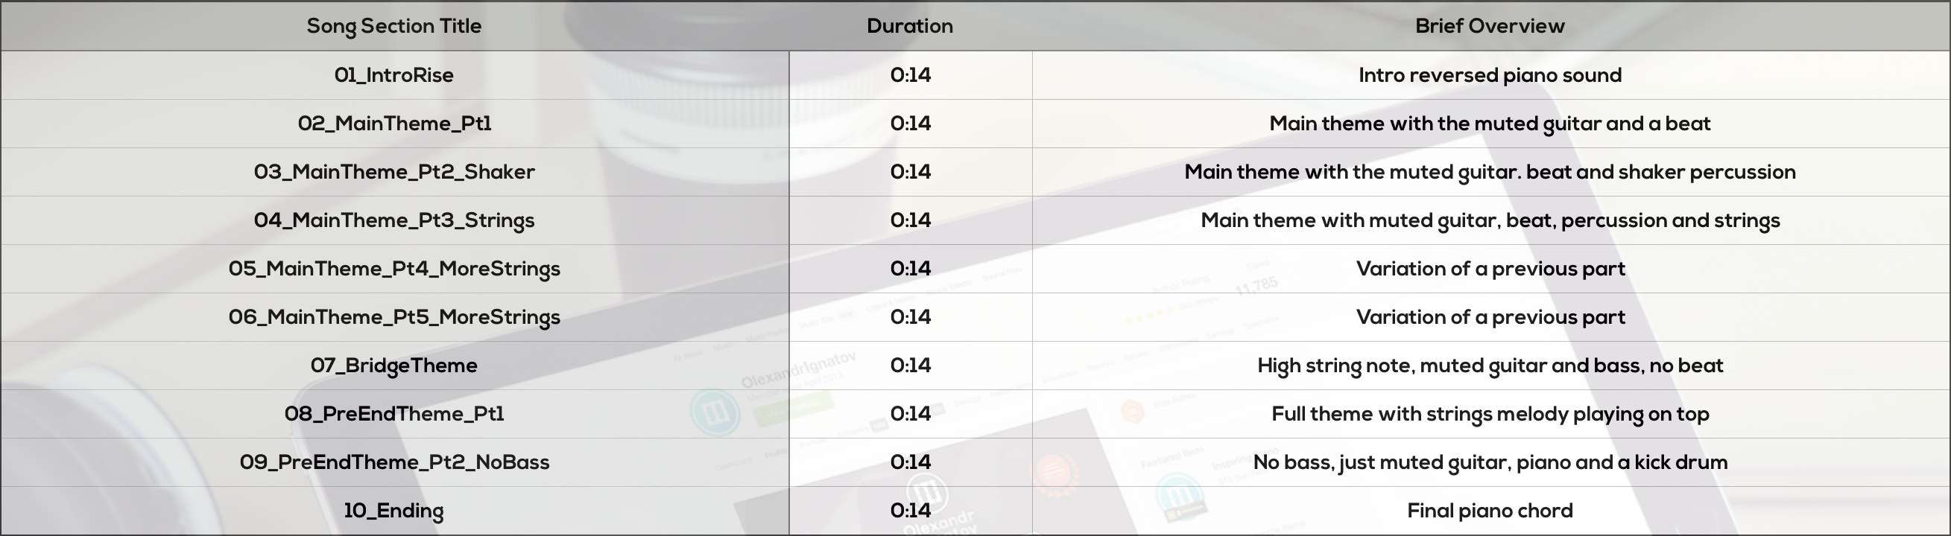Click 06_MainTheme_Pt5_MoreStrings section title
Screen dimensions: 1951x536
coord(393,317)
